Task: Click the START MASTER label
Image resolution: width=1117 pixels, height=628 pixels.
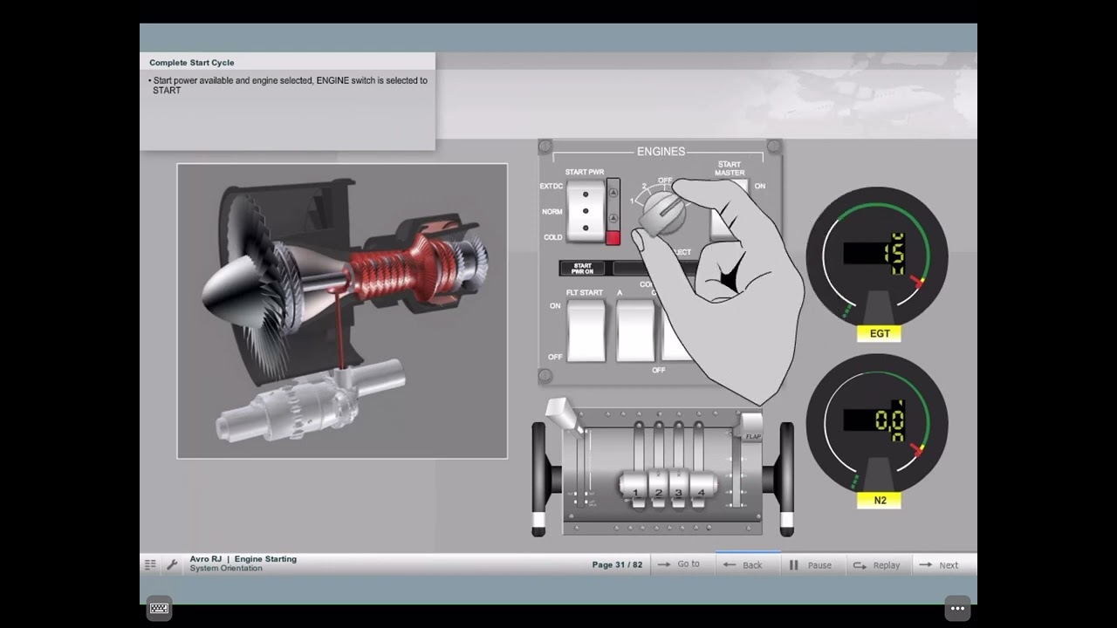Action: 730,168
